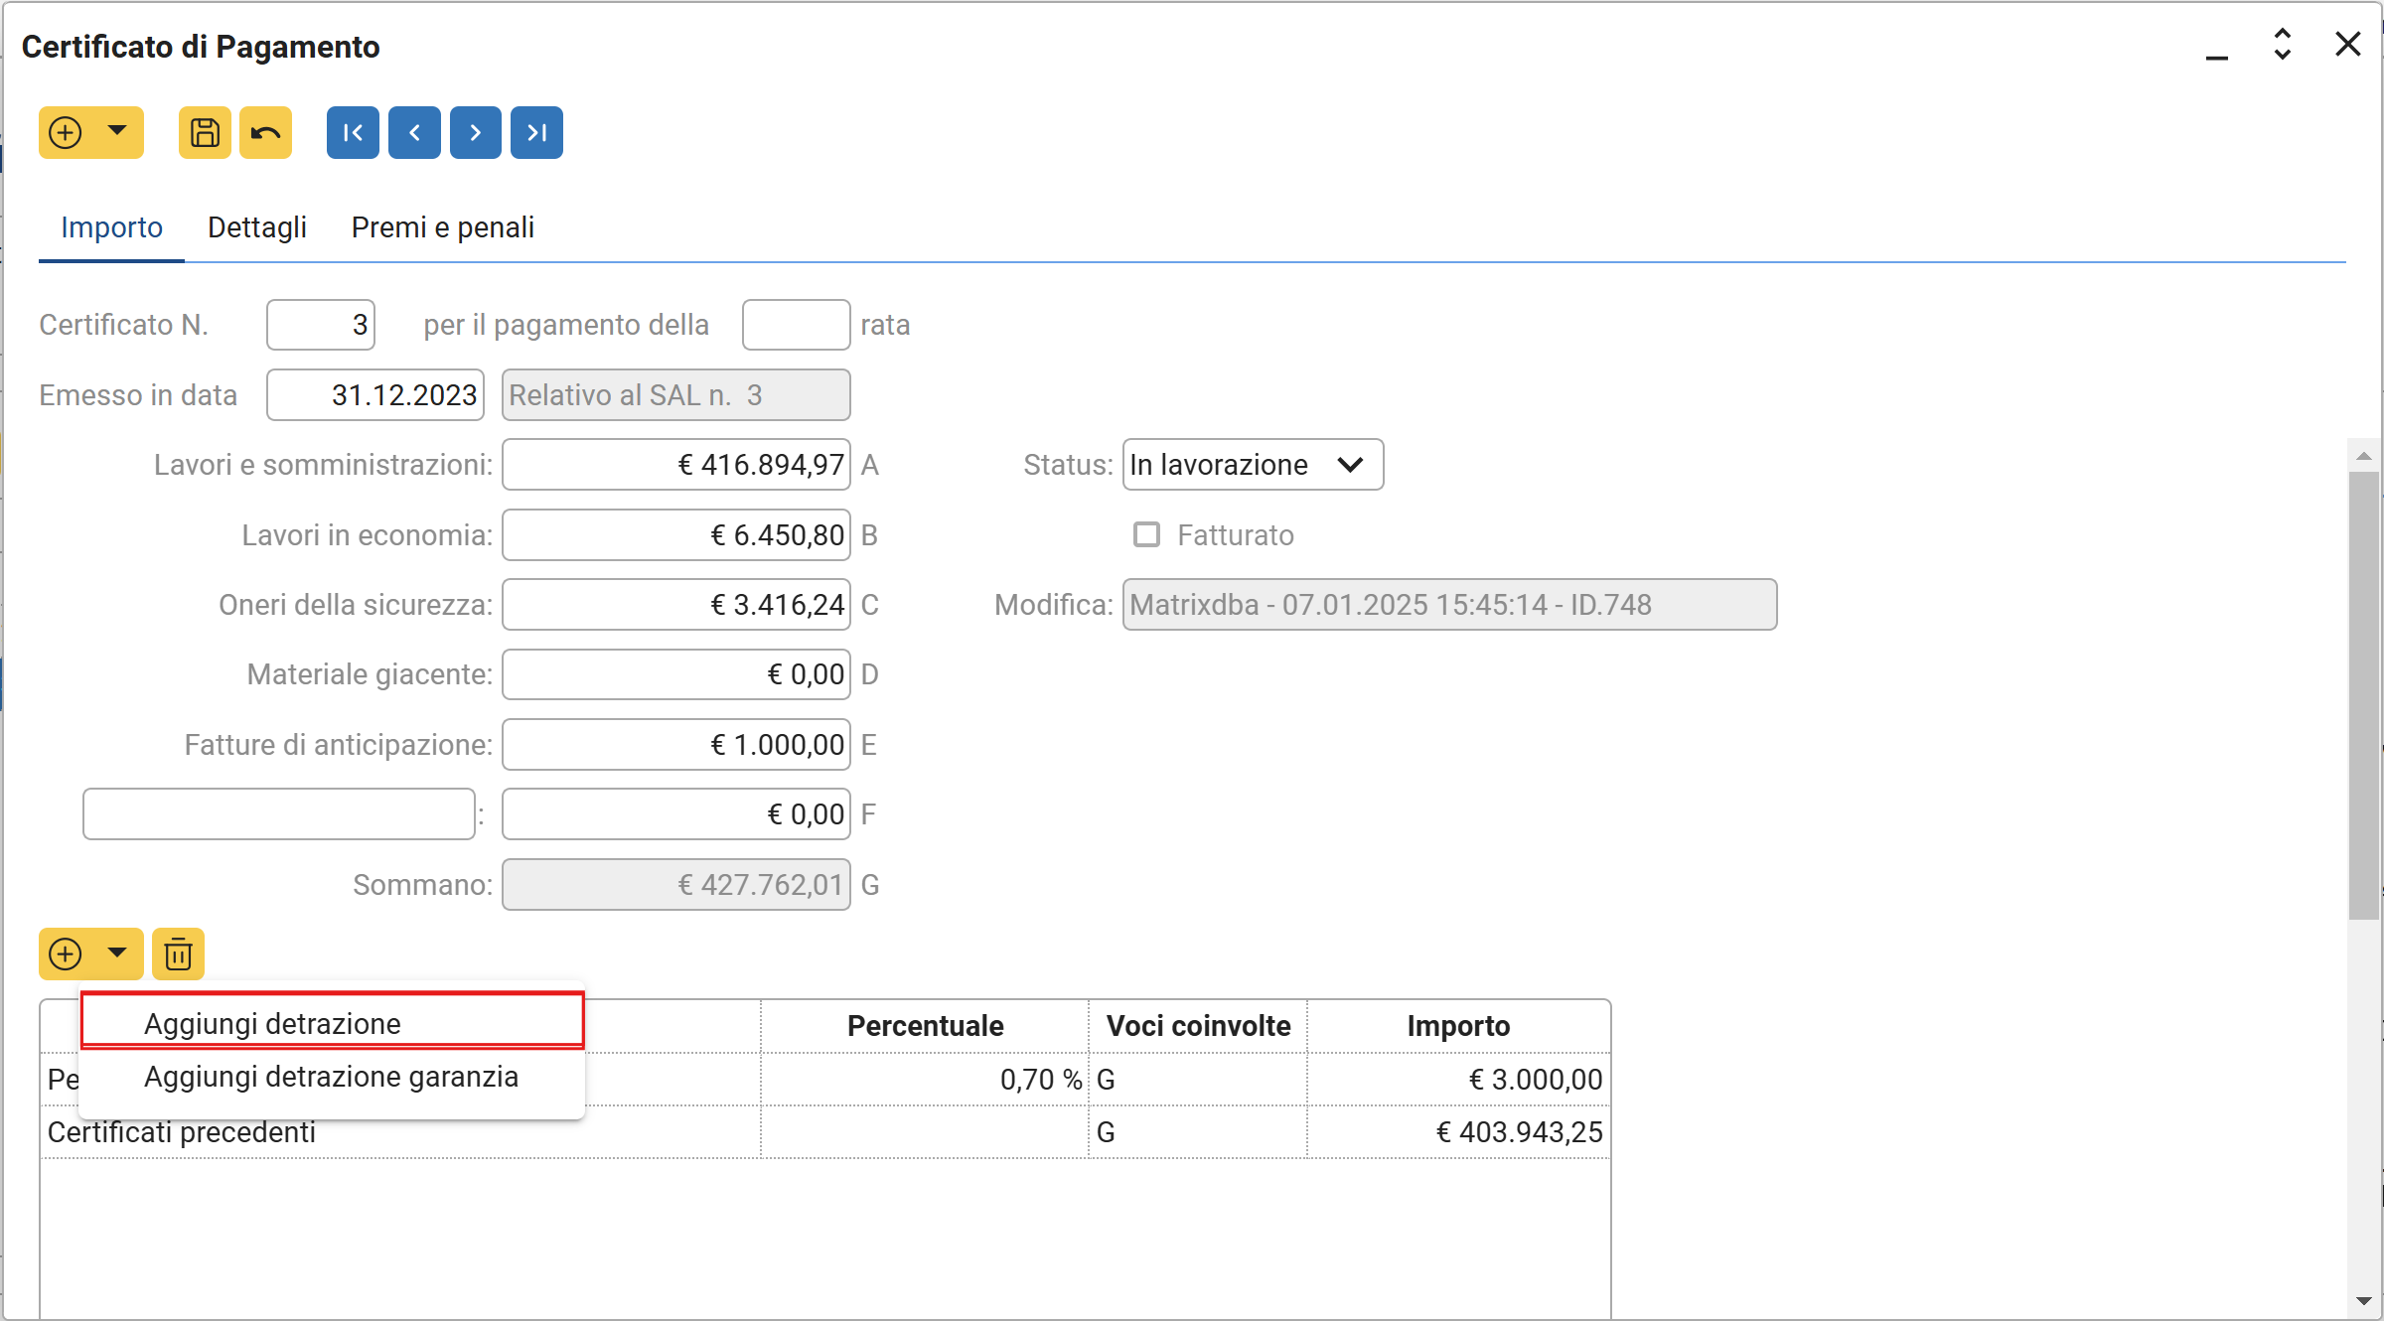This screenshot has height=1321, width=2384.
Task: Select Aggiungi detrazione menu entry
Action: pos(272,1023)
